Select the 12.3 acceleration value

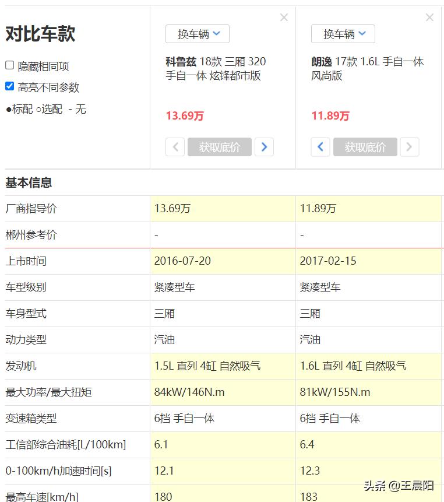click(x=309, y=471)
